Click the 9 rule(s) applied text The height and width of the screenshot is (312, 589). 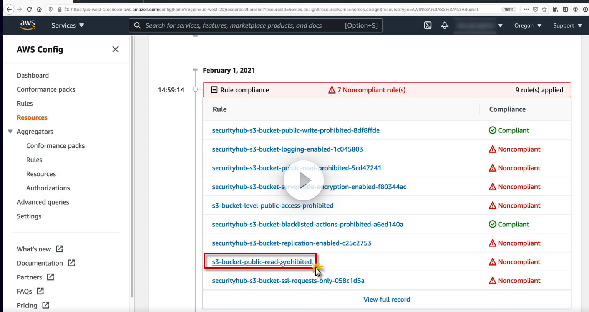[539, 90]
